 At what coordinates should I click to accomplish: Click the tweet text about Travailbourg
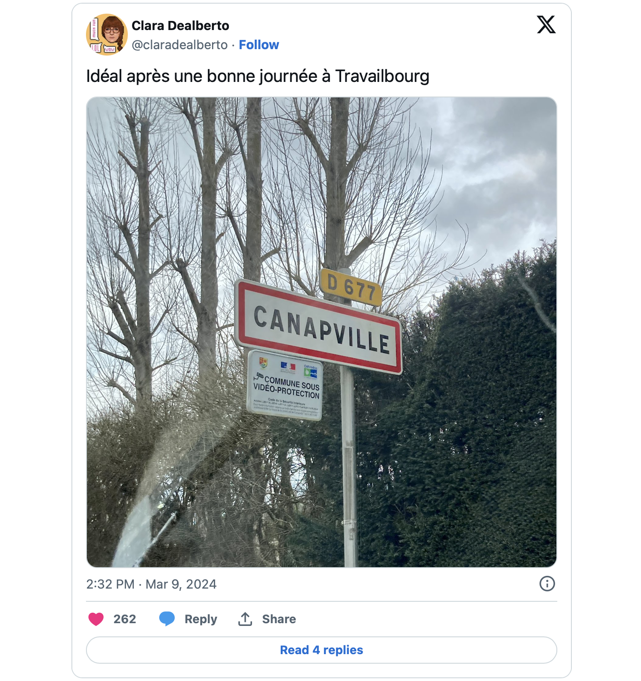(257, 76)
